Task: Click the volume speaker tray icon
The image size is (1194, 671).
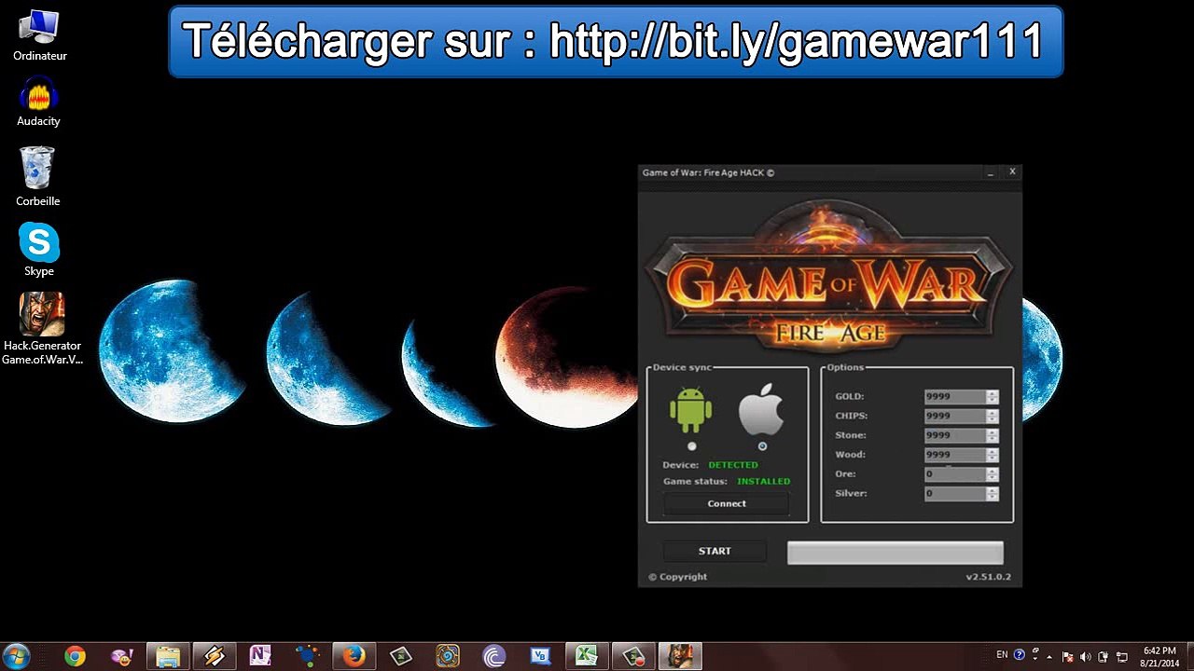Action: [1085, 656]
